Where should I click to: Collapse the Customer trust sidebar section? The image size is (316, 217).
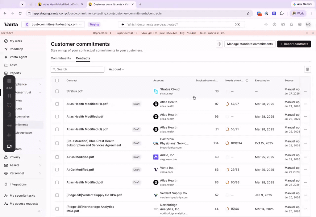[40, 92]
